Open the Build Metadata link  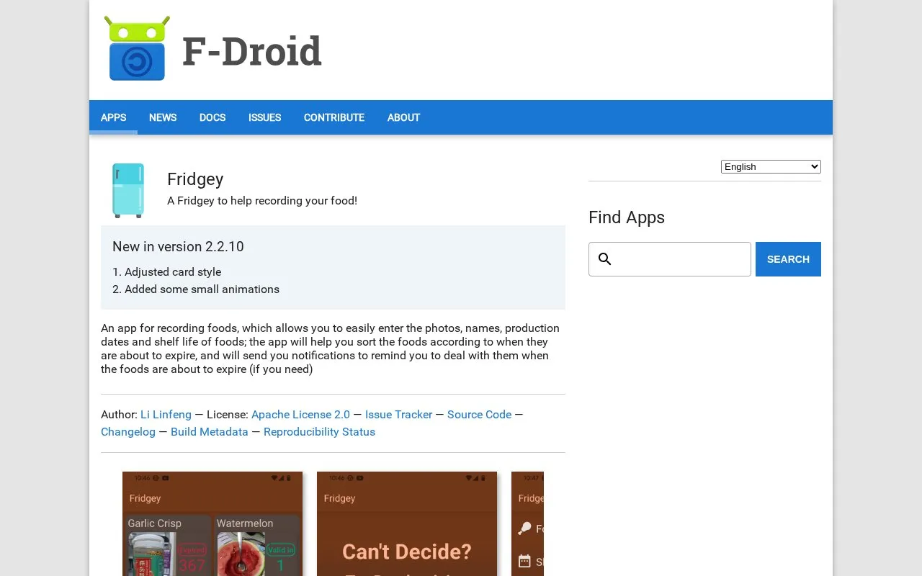click(x=210, y=432)
